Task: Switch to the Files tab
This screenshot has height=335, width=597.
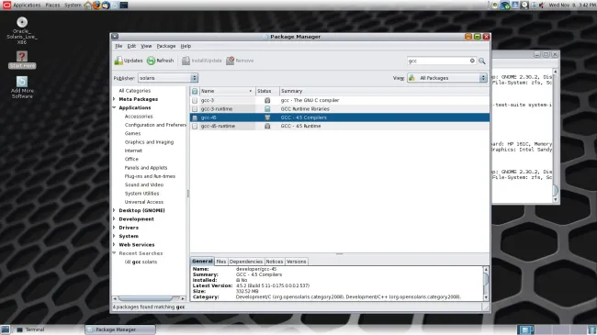Action: coord(220,262)
